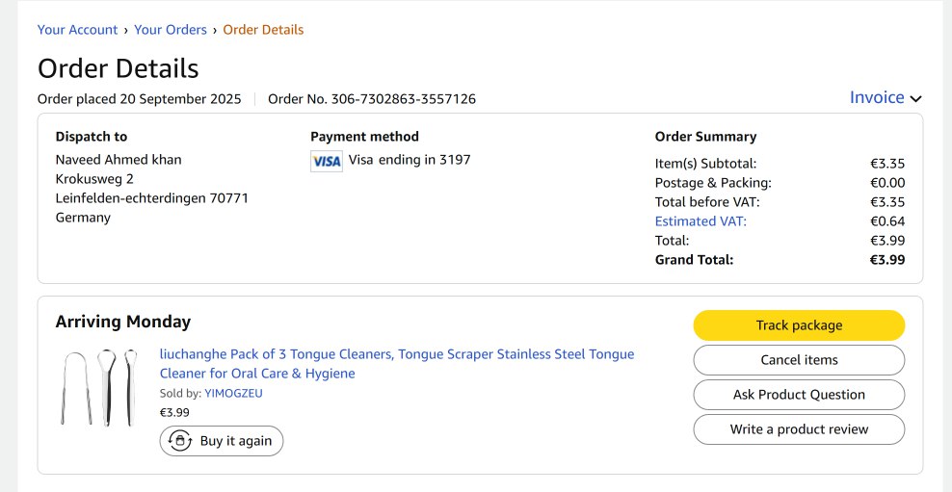Click the Grand Total amount
This screenshot has width=952, height=492.
pos(886,260)
